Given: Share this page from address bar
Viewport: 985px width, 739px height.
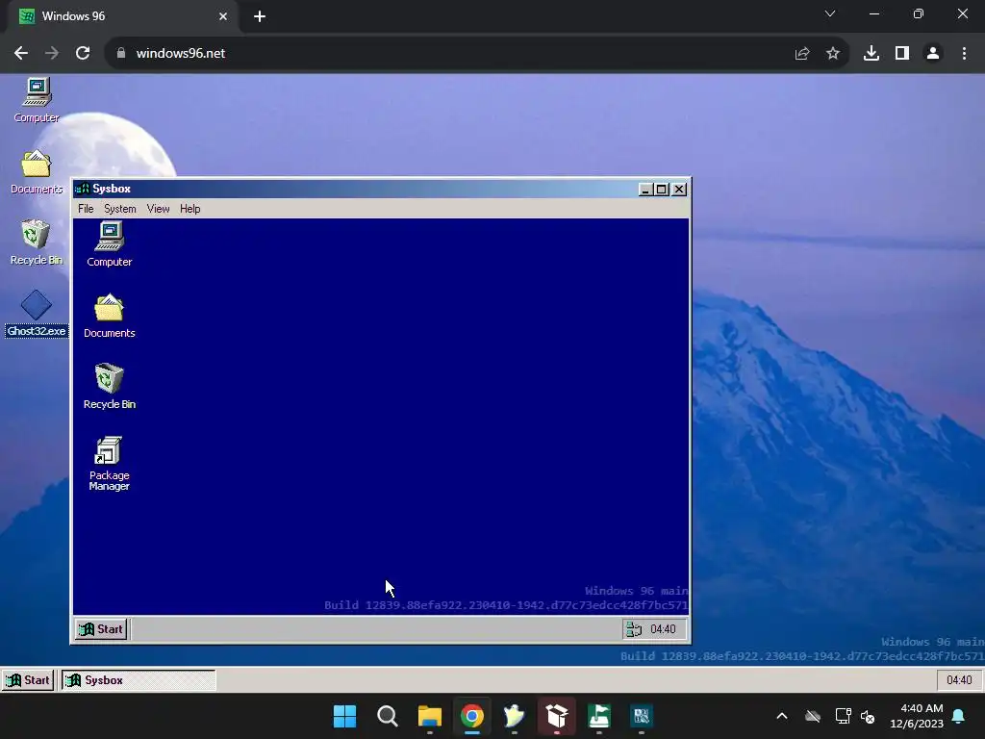Looking at the screenshot, I should tap(802, 54).
